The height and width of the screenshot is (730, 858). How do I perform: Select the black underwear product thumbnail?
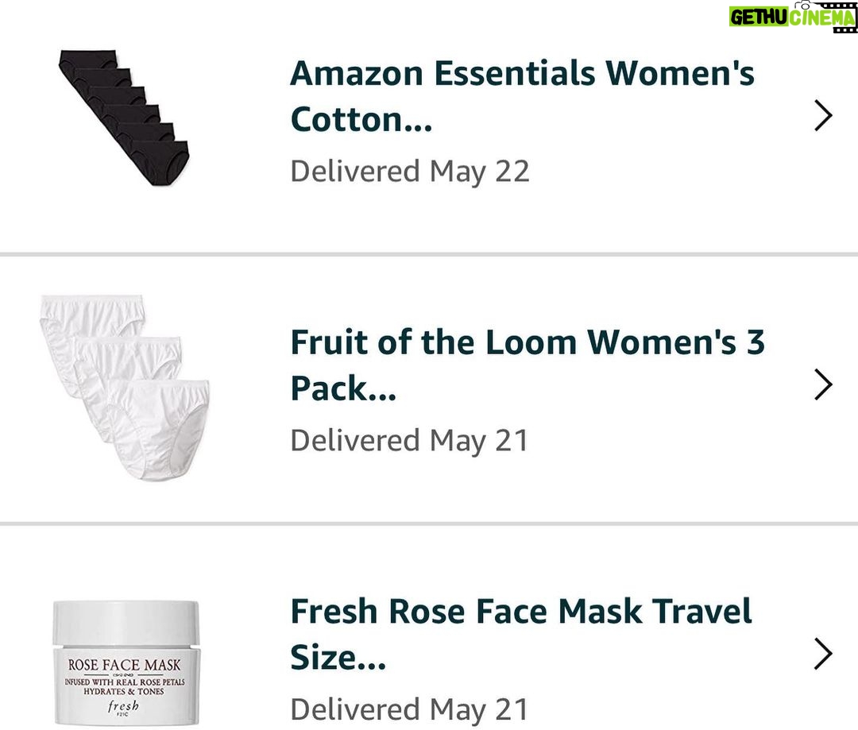click(x=123, y=118)
